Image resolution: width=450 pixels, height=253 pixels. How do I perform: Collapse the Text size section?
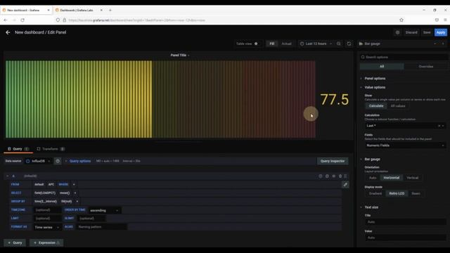pos(371,207)
